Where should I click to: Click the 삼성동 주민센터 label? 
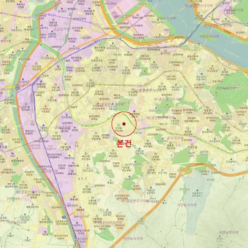coord(151,171)
